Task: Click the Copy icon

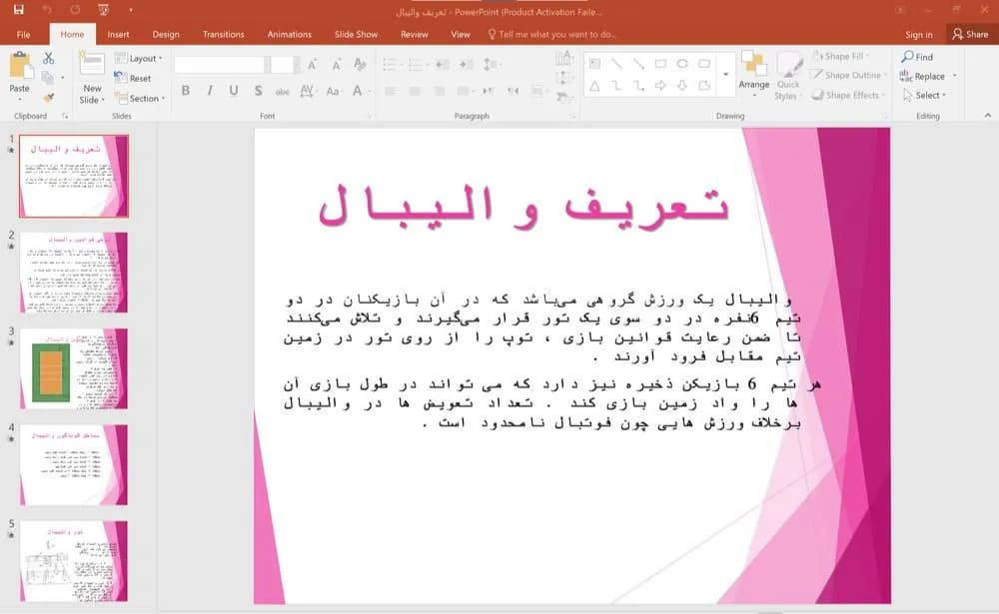Action: (x=47, y=78)
